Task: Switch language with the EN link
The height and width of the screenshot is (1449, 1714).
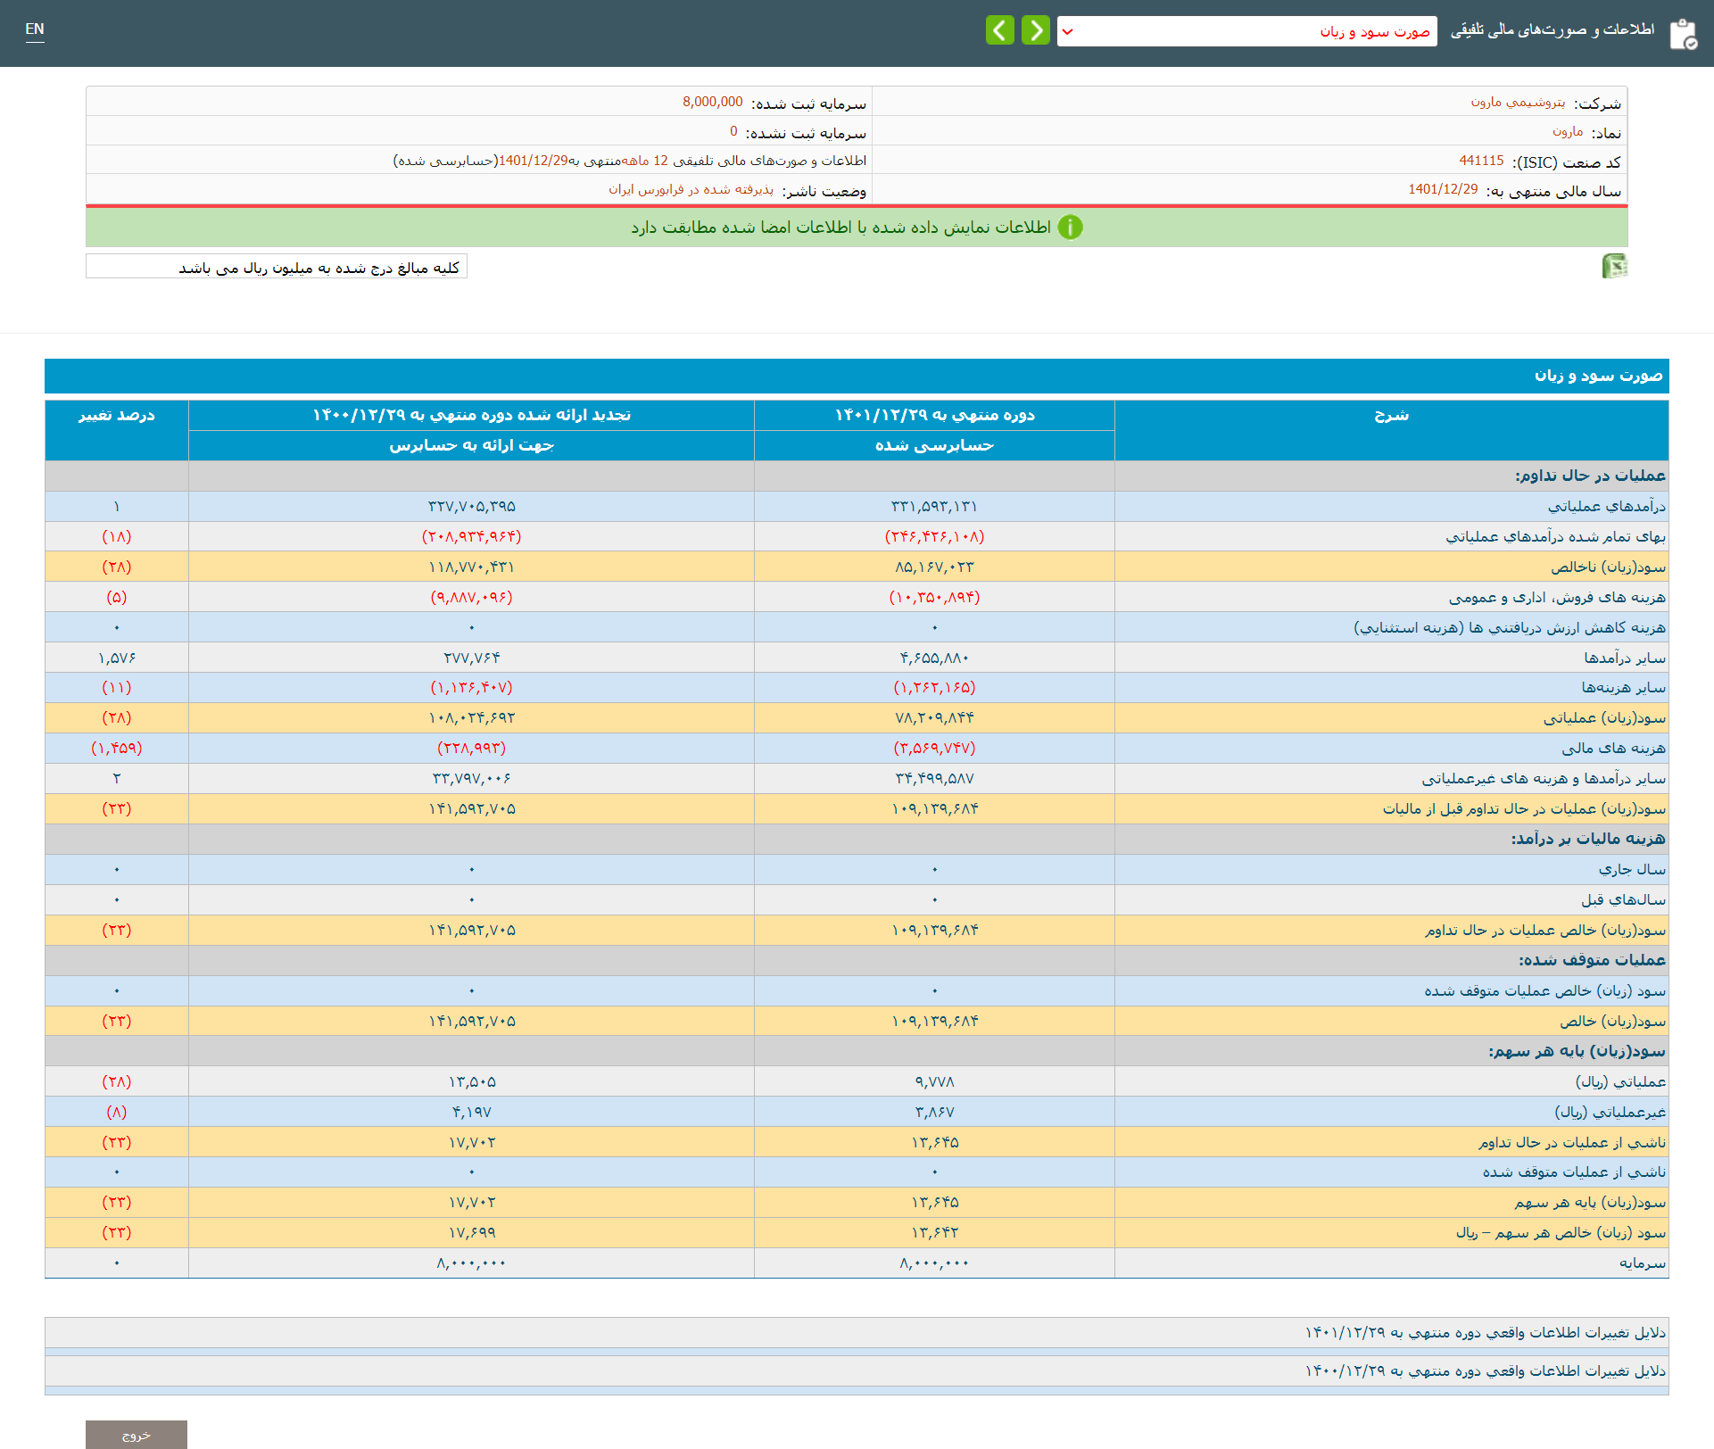Action: pos(35,29)
